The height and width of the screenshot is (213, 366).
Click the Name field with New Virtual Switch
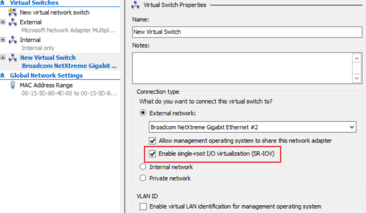247,32
